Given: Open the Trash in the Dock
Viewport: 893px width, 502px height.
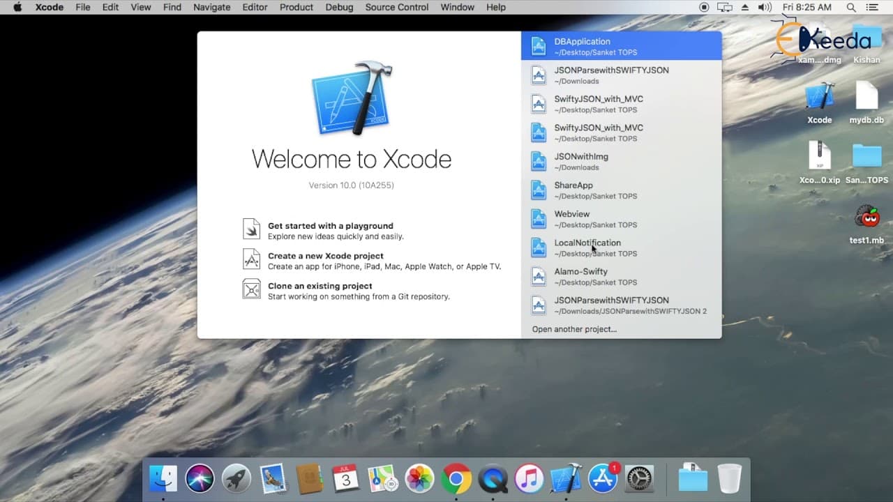Looking at the screenshot, I should tap(729, 479).
